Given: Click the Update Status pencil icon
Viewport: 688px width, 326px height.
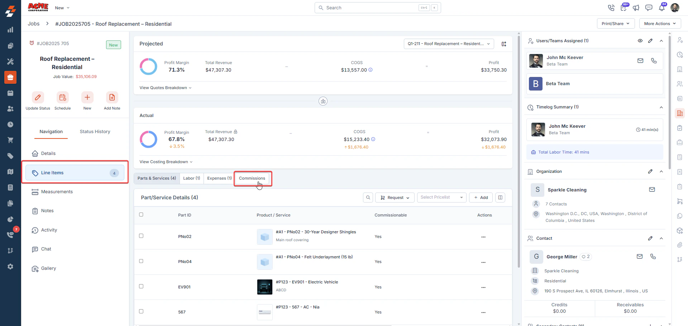Looking at the screenshot, I should 38,97.
